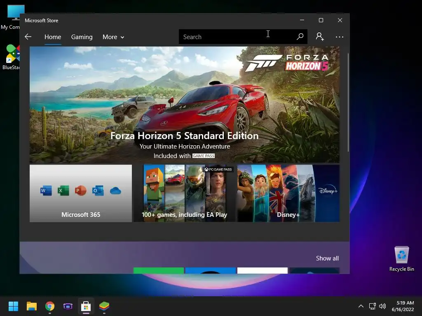Click the vertical scrollbar in the Store

point(348,102)
